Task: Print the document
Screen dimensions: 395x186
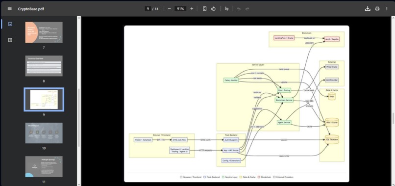Action: click(377, 8)
